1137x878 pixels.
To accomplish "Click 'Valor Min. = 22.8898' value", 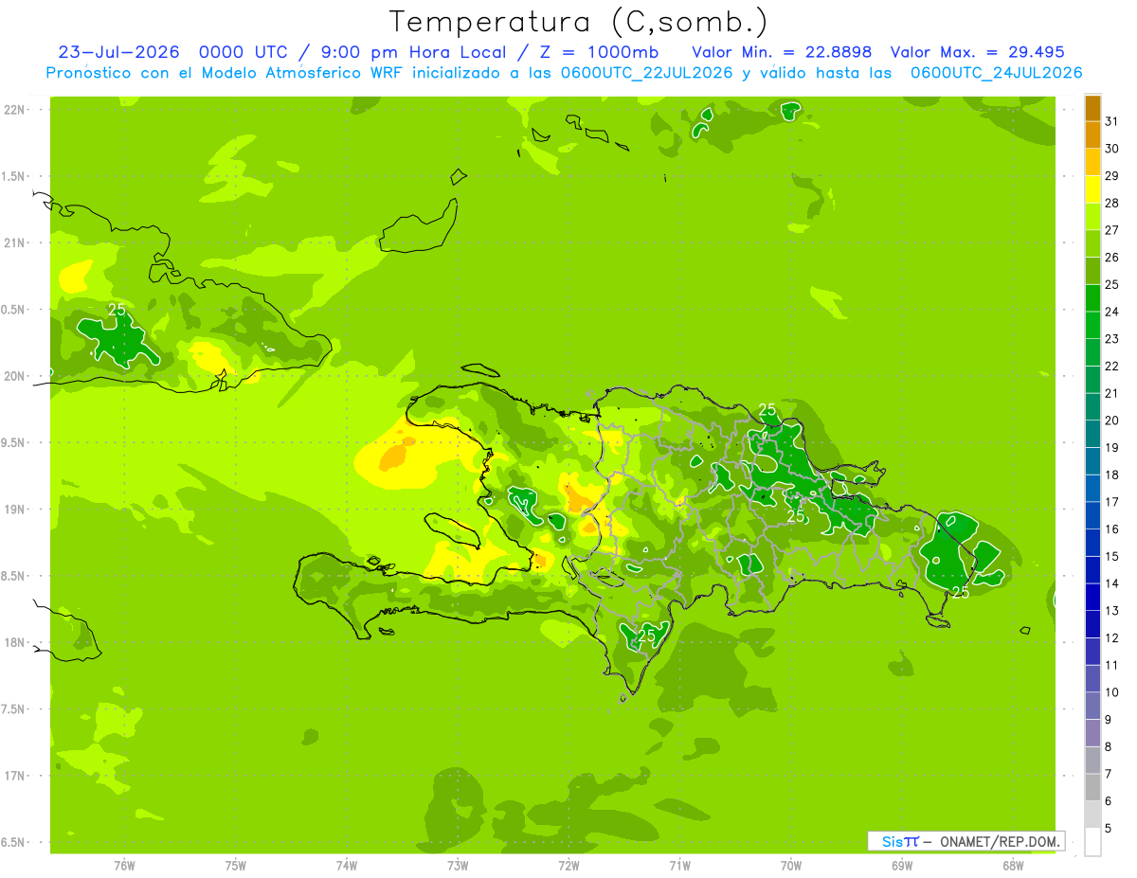I will [x=782, y=52].
